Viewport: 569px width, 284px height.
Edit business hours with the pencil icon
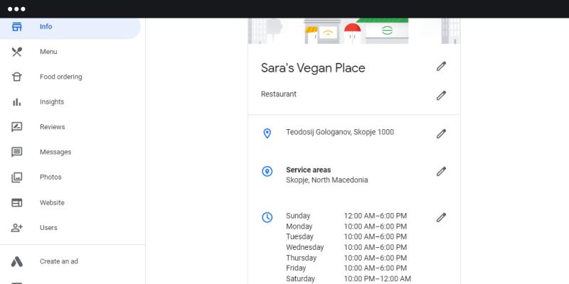pyautogui.click(x=441, y=217)
